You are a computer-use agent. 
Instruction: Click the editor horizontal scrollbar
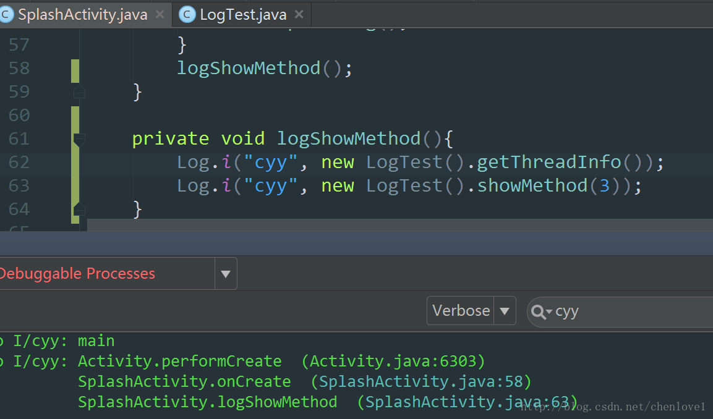coord(400,225)
